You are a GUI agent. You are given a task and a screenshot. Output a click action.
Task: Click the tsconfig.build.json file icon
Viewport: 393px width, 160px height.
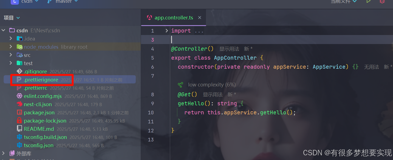[19, 137]
